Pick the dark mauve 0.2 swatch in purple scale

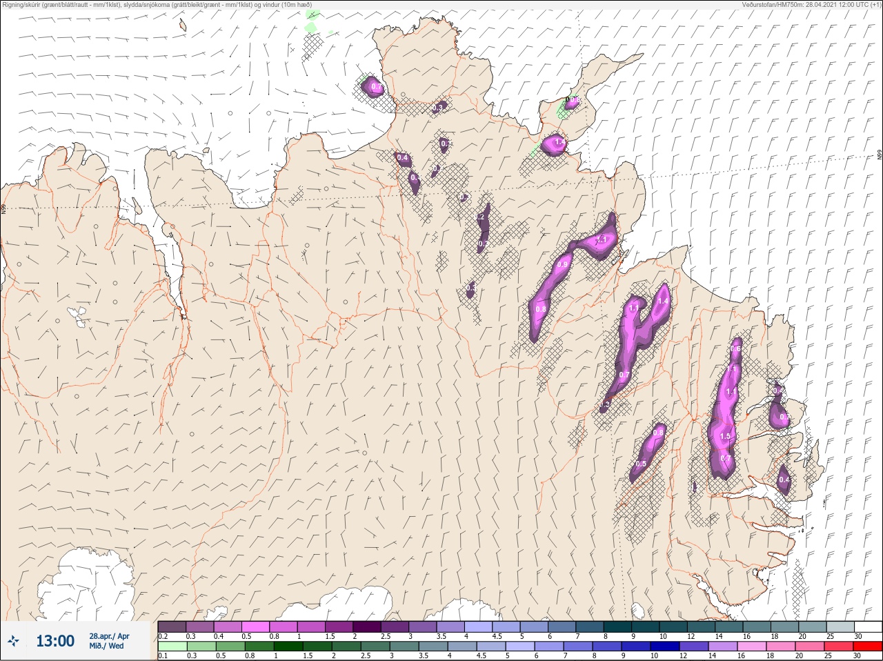tap(172, 627)
